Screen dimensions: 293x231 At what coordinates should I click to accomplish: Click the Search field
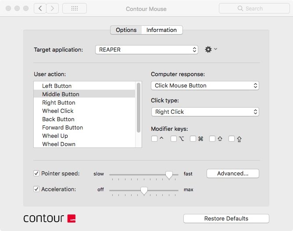[x=254, y=8]
